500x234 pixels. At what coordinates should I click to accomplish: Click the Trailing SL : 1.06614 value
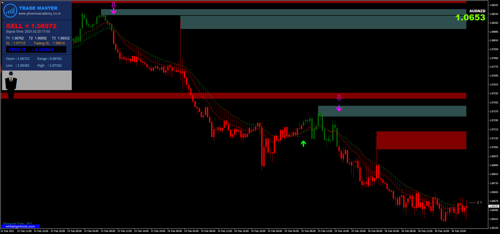49,43
